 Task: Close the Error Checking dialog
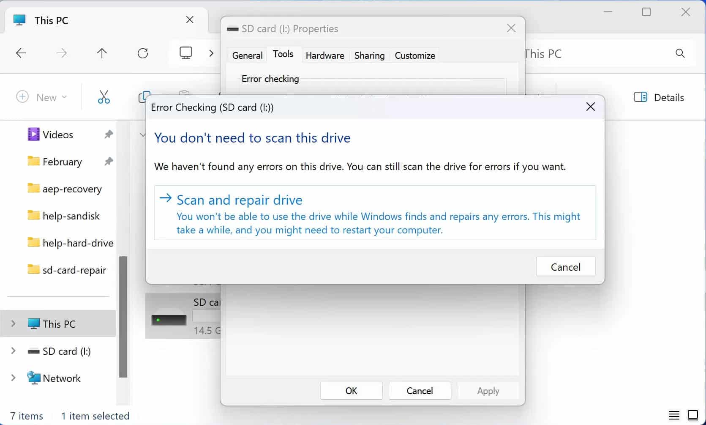click(x=590, y=107)
